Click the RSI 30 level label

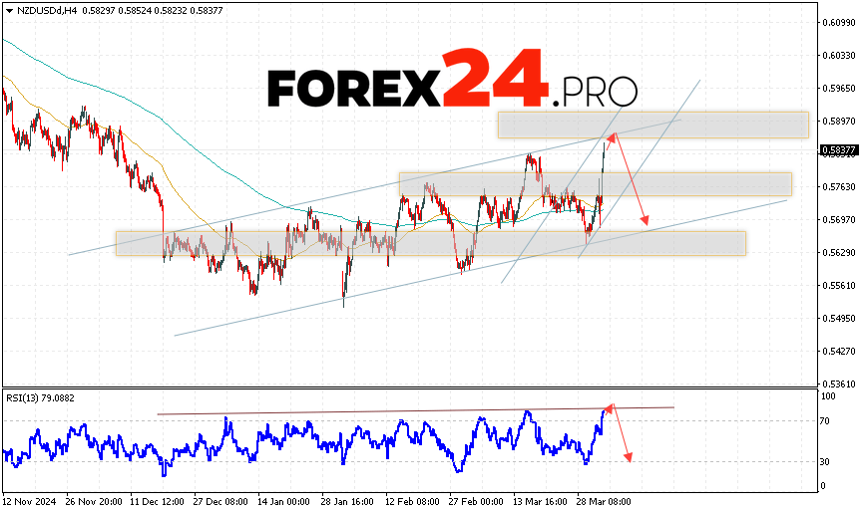[827, 461]
